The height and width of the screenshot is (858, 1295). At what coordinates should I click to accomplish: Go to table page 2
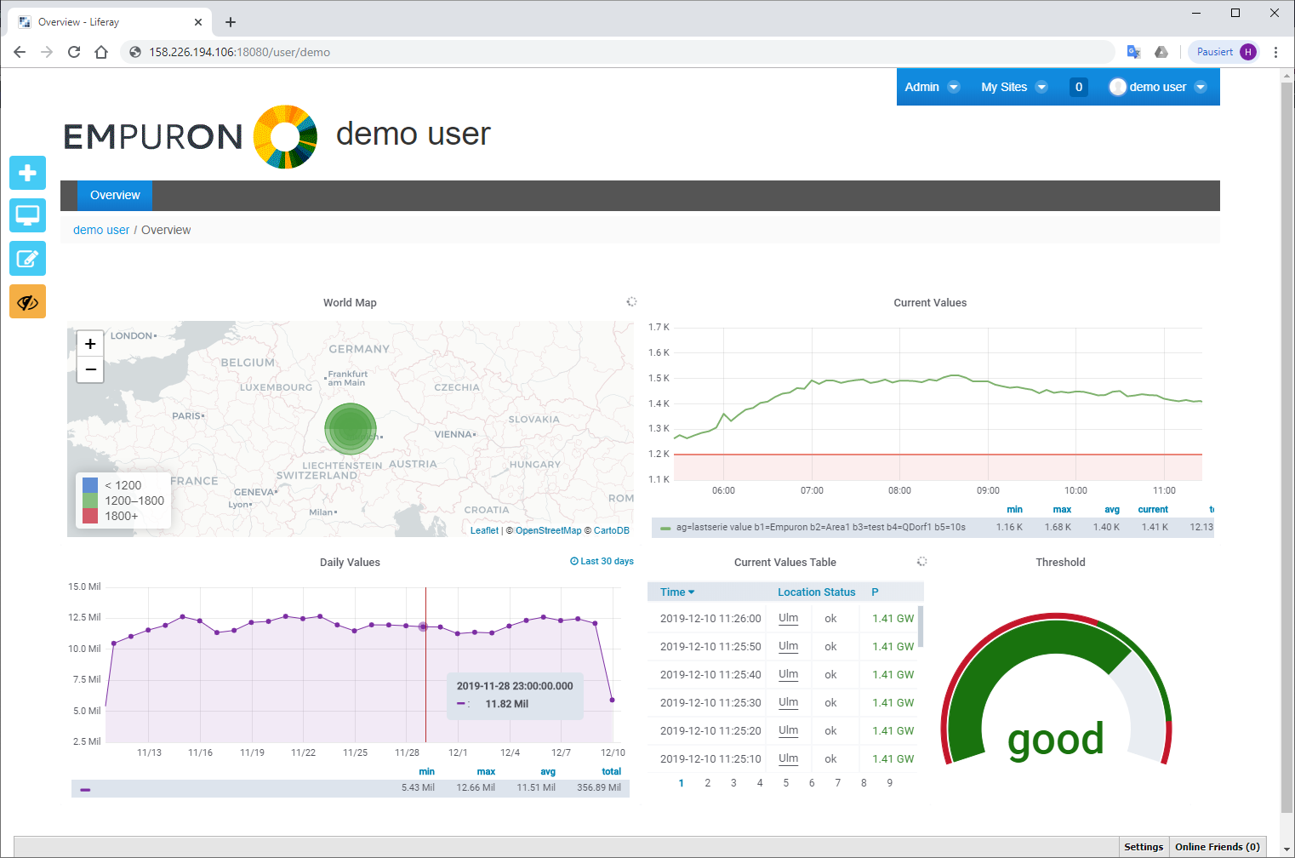(707, 782)
